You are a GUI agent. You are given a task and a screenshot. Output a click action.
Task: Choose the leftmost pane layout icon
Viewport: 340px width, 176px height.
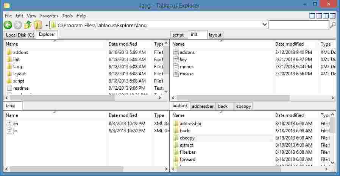click(x=312, y=16)
